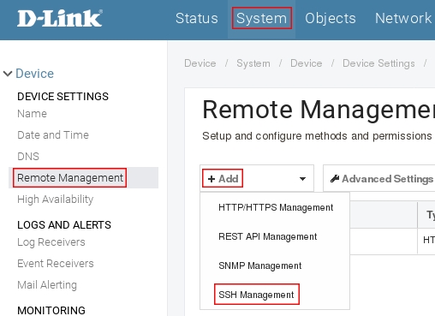Open High Availability settings
The width and height of the screenshot is (435, 316).
(56, 200)
